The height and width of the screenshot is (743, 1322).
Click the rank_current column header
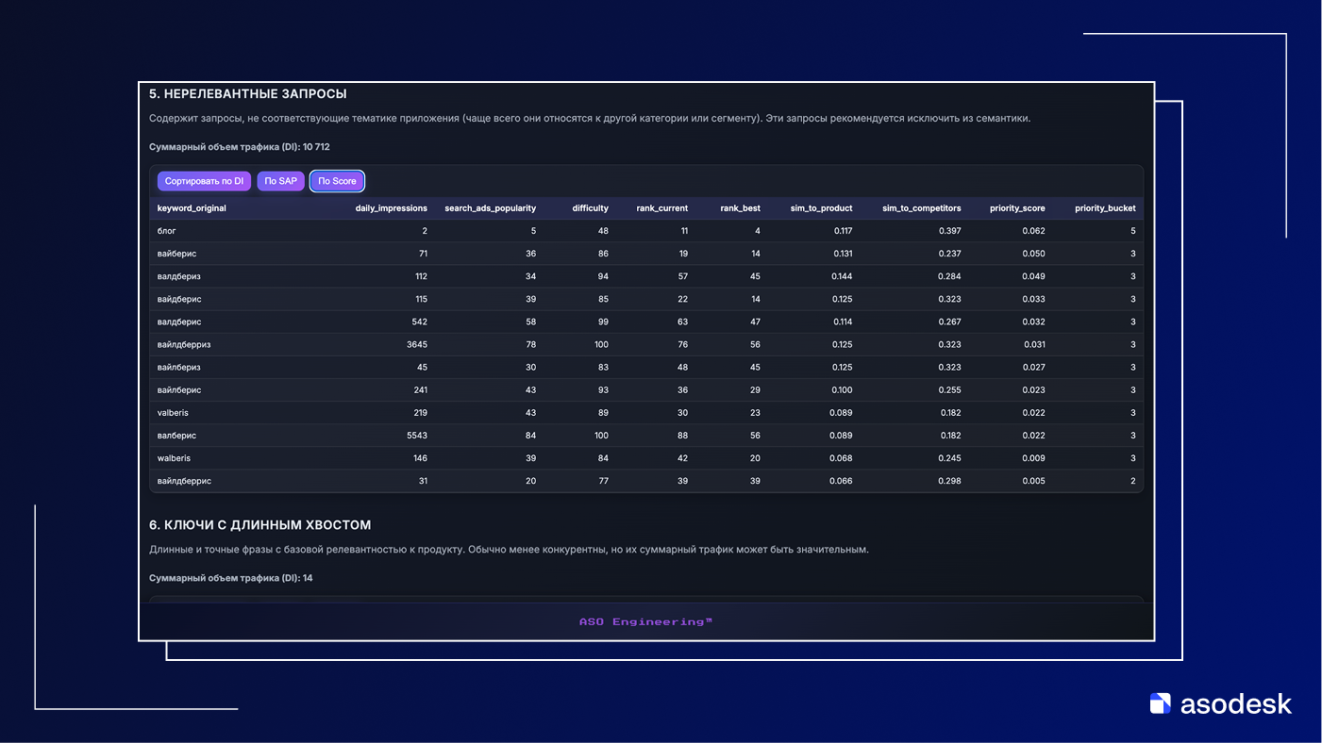coord(661,208)
